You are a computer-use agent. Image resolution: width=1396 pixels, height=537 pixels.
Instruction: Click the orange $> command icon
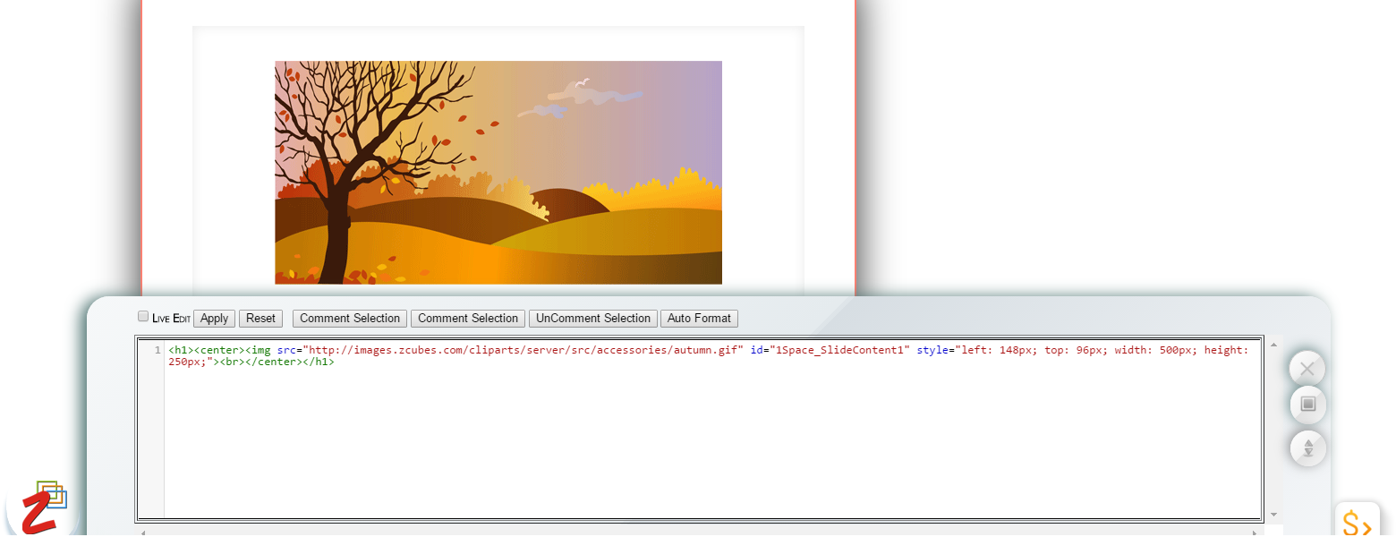pos(1357,522)
